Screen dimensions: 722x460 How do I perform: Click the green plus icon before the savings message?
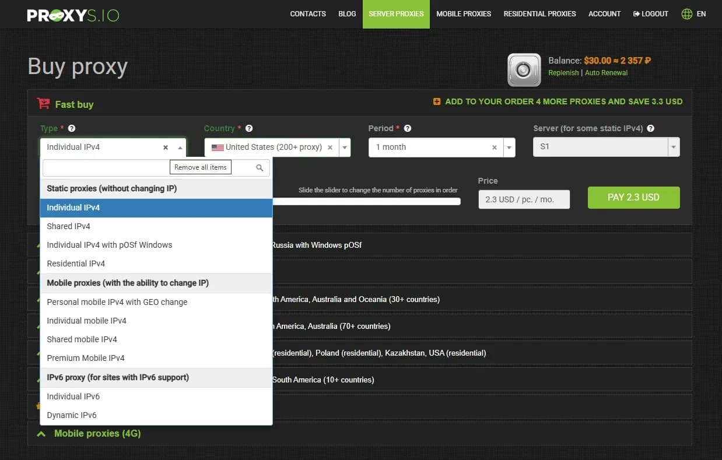pyautogui.click(x=437, y=101)
